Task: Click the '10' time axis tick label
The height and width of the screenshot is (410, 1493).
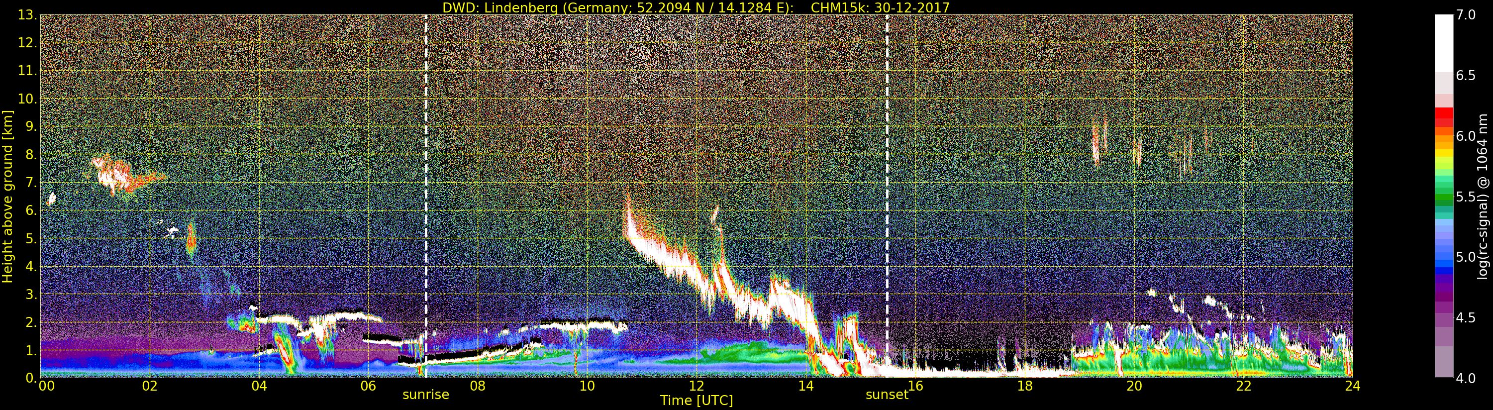Action: [587, 386]
